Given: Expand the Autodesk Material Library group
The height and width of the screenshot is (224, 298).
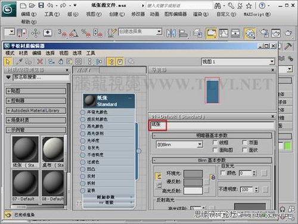Looking at the screenshot, I should [36, 111].
